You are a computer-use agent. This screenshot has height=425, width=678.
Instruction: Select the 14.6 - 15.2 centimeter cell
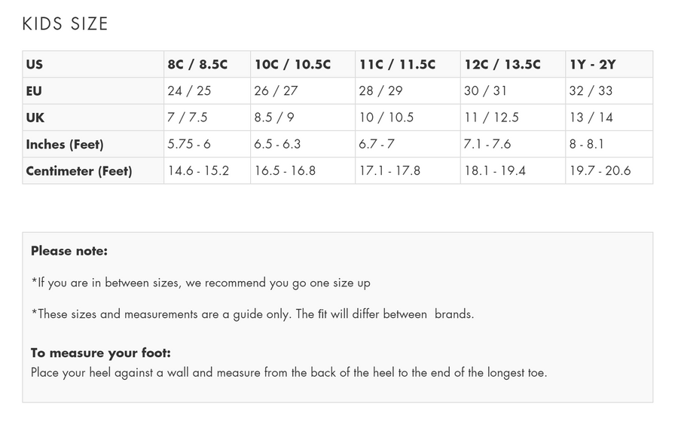click(x=198, y=171)
